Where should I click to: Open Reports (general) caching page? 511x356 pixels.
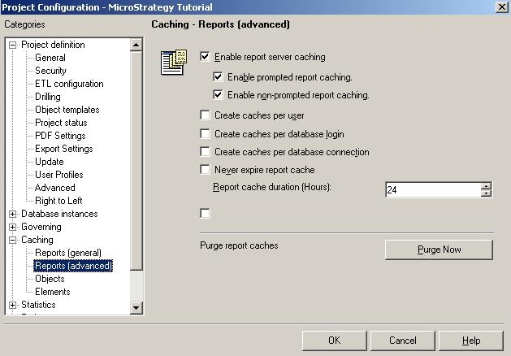pos(68,253)
